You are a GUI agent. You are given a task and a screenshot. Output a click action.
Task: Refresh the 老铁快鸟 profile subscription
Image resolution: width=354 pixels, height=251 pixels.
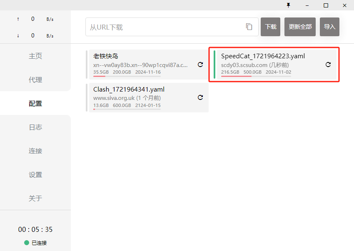click(x=200, y=65)
